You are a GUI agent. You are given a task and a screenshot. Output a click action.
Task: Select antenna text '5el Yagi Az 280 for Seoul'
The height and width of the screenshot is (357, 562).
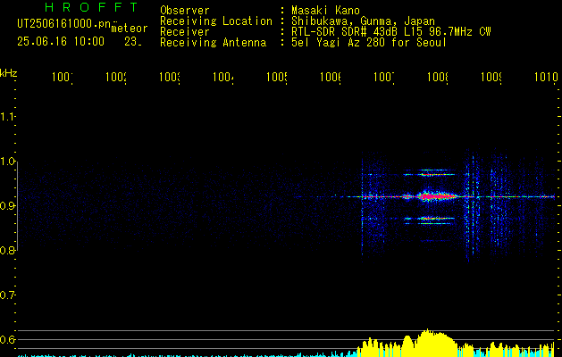369,43
